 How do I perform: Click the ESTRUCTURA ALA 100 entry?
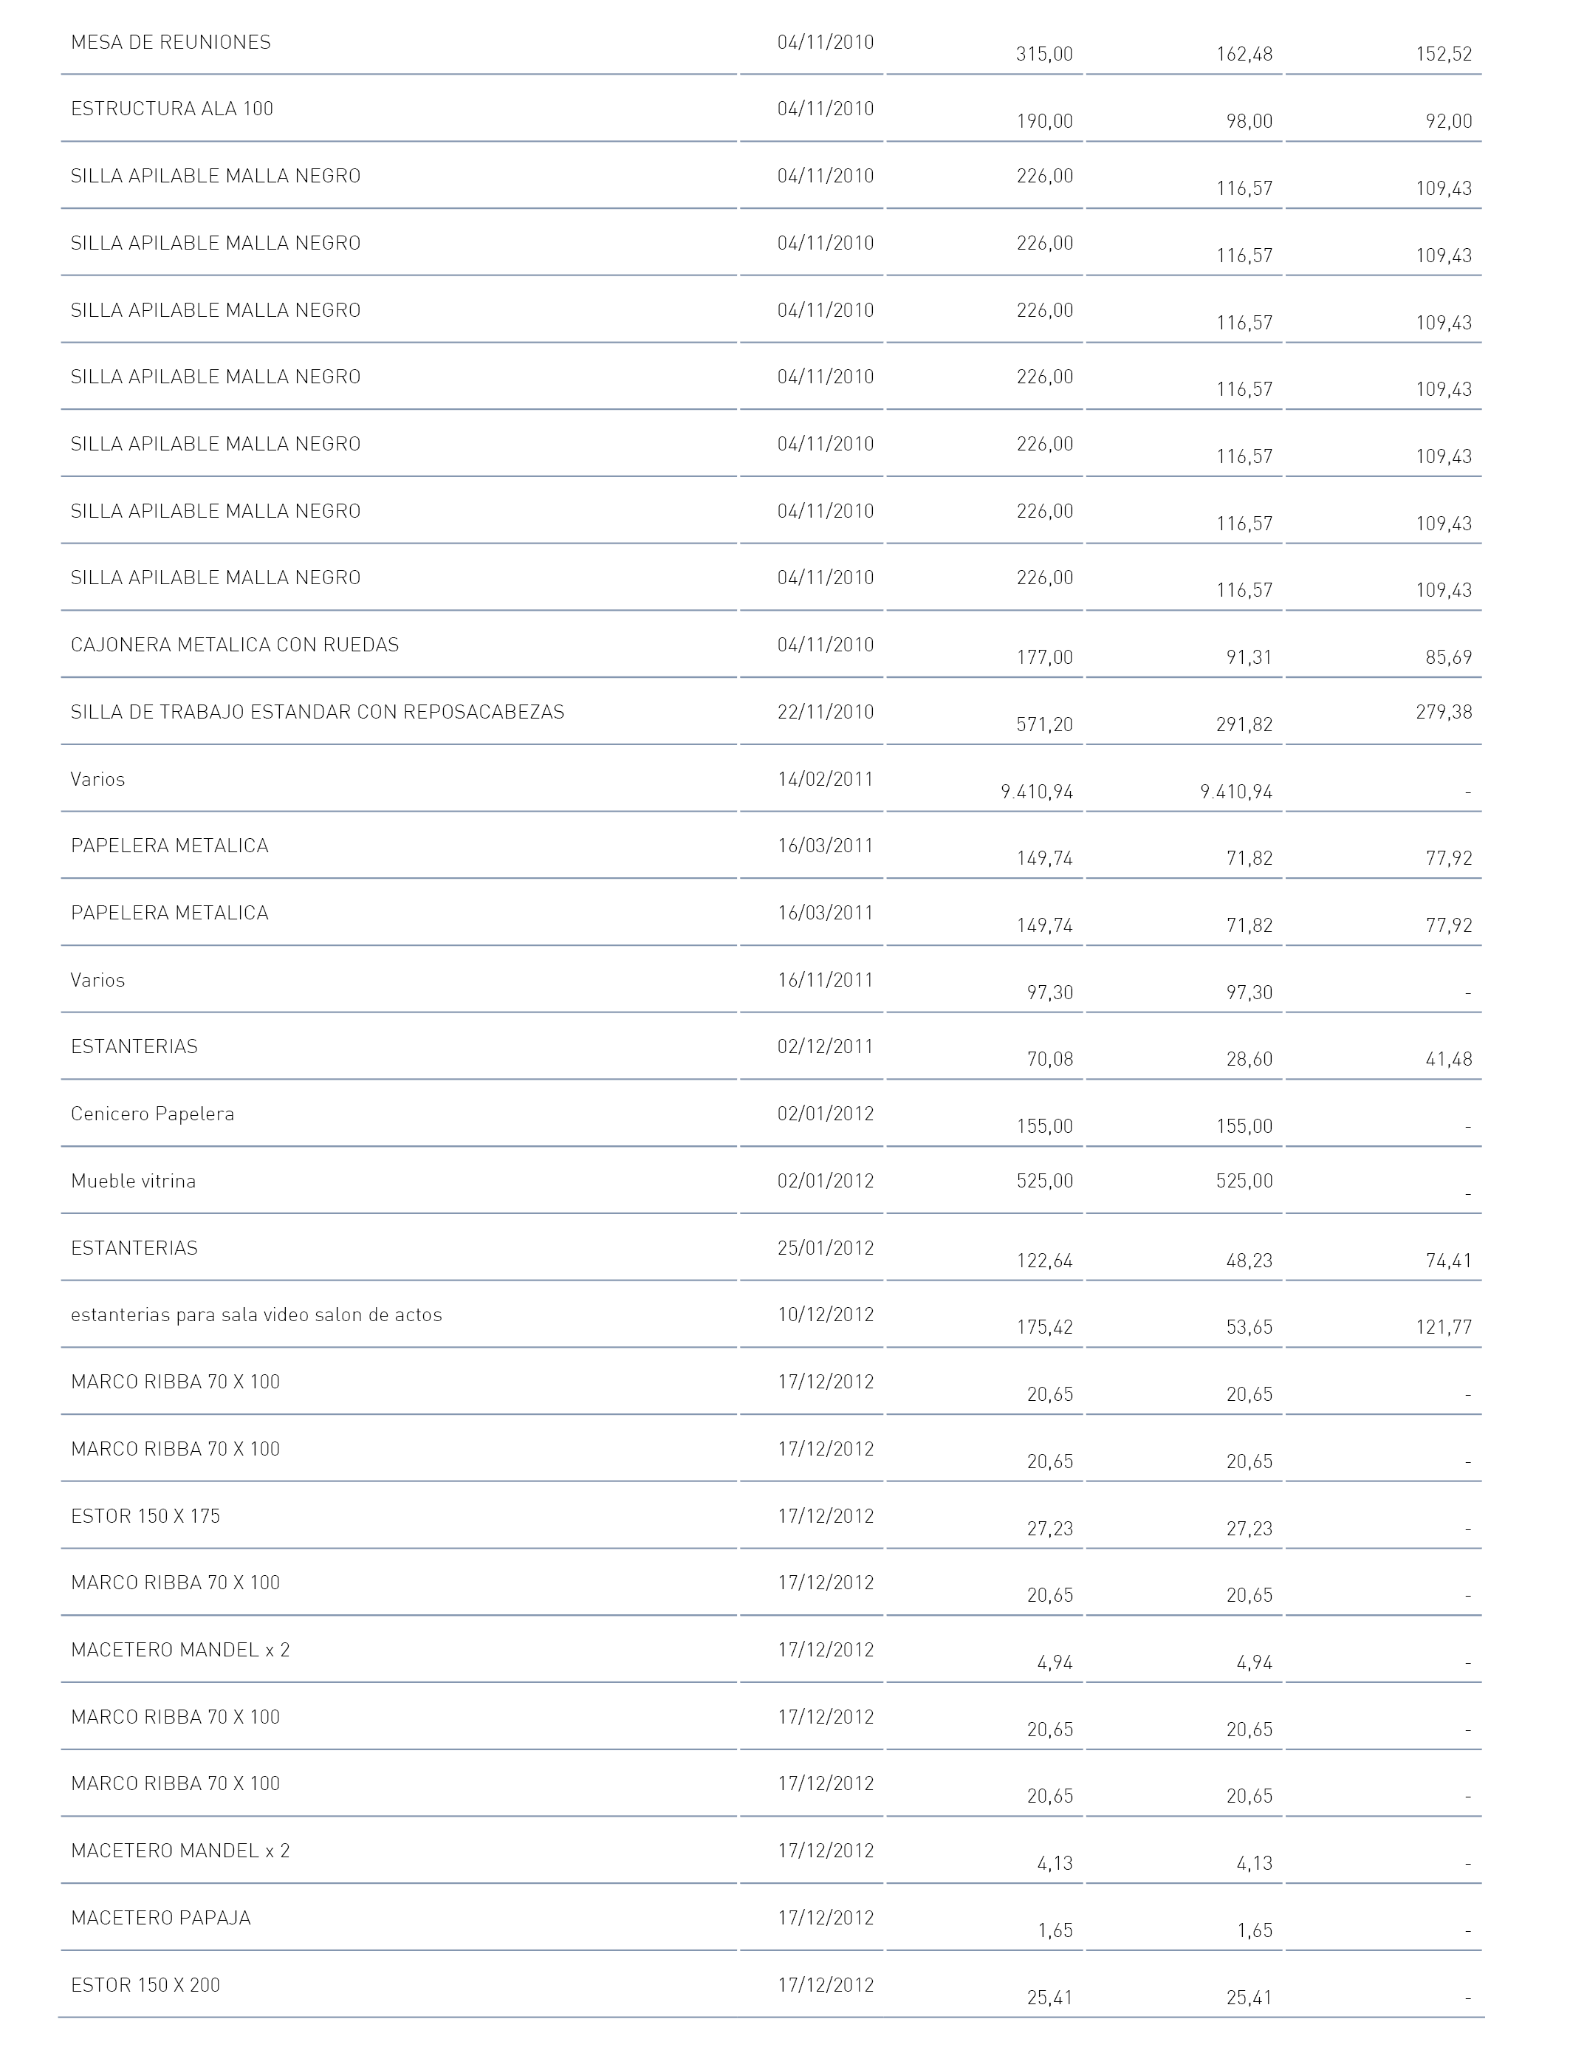tap(172, 109)
